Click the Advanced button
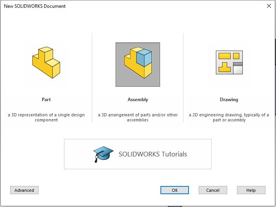Viewport: 276px width, 207px height. (x=24, y=190)
